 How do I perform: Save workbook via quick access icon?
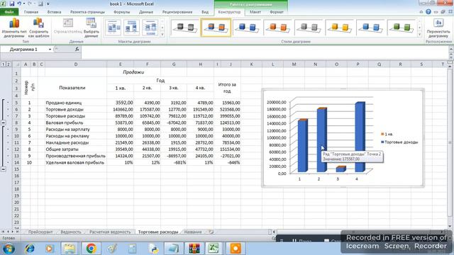click(12, 4)
